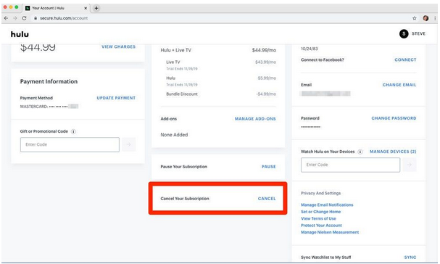The image size is (440, 264).
Task: Click the Payment Information heading
Action: 49,81
